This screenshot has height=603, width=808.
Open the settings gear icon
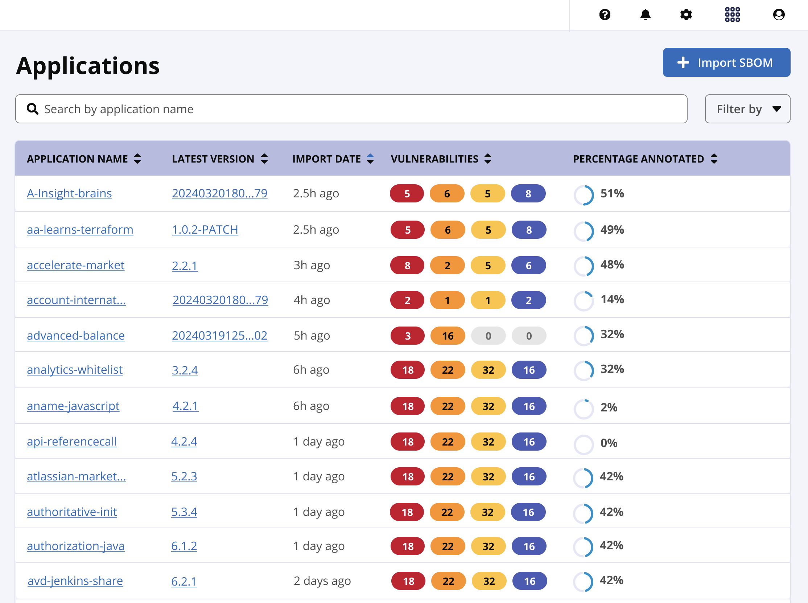tap(686, 15)
